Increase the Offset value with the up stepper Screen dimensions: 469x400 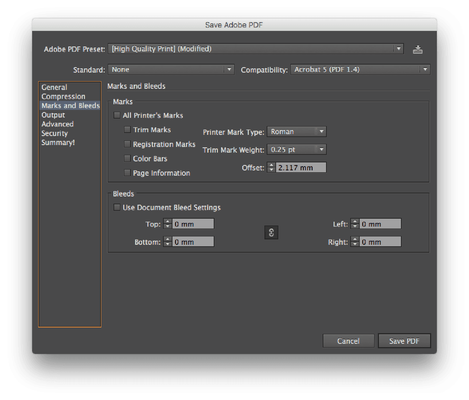point(272,165)
